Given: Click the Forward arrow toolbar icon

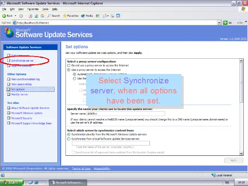Looking at the screenshot, I should (21, 16).
